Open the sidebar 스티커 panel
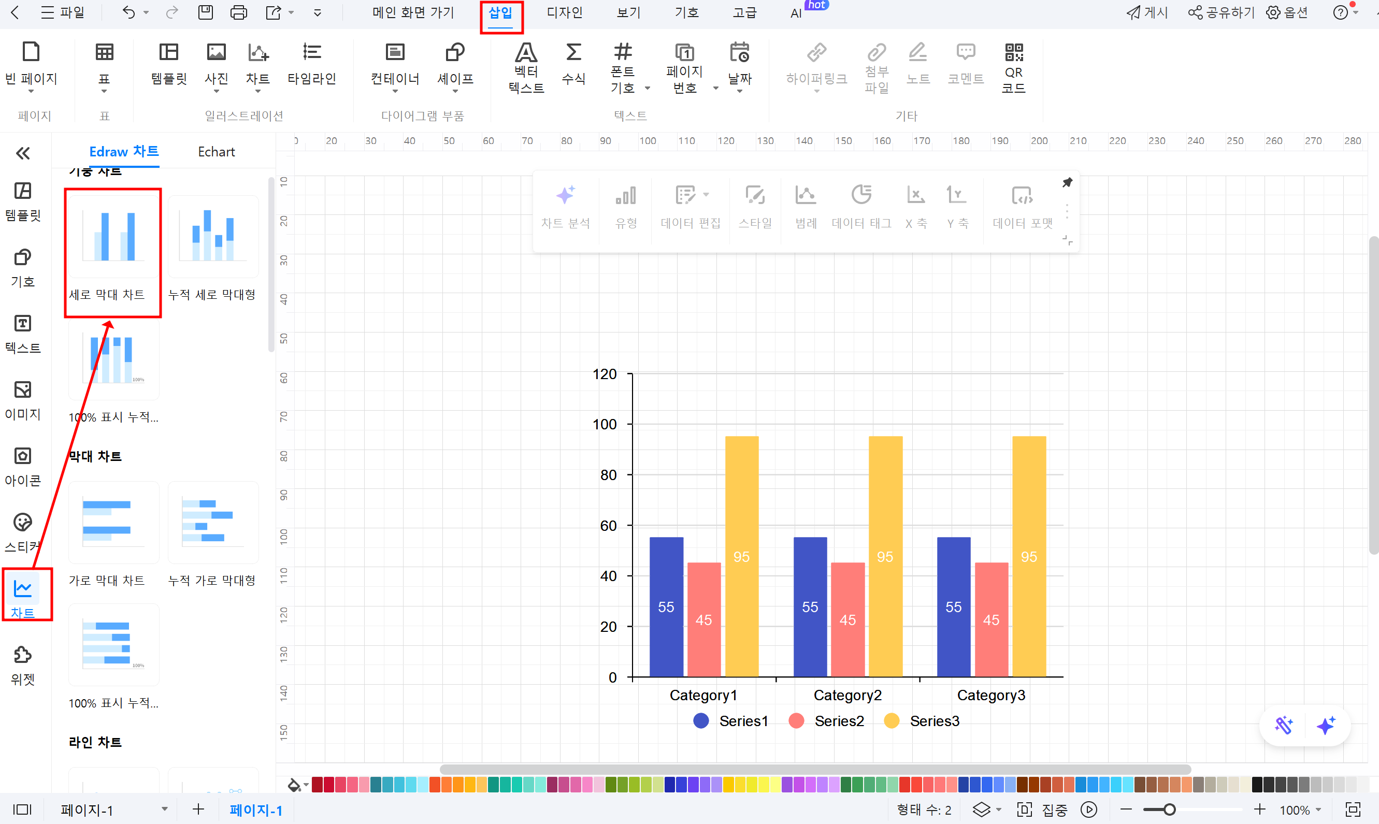This screenshot has width=1379, height=824. click(23, 533)
